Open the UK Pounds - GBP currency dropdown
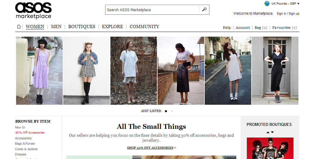This screenshot has width=316, height=159. pos(285,4)
